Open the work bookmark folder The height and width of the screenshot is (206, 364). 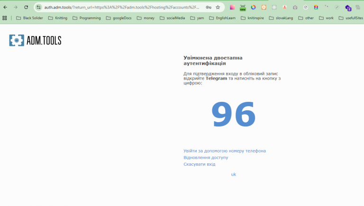[x=326, y=18]
